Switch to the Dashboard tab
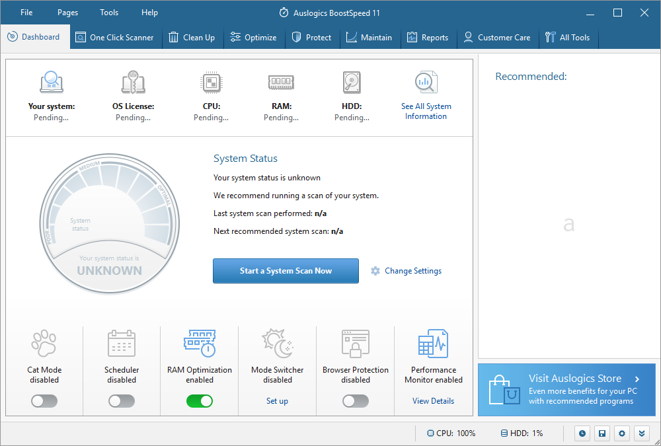Viewport: 661px width, 446px height. pos(36,37)
